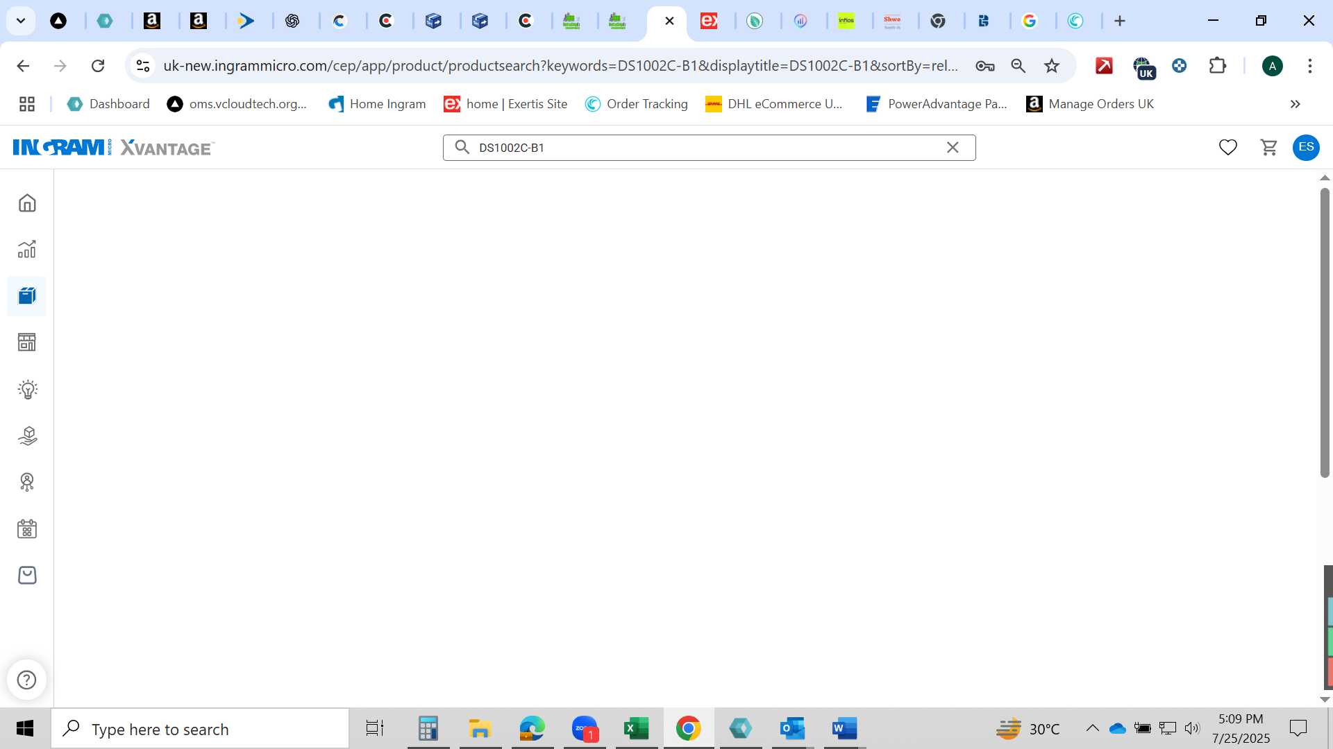Viewport: 1333px width, 749px height.
Task: Open the wishlist heart icon
Action: (x=1227, y=147)
